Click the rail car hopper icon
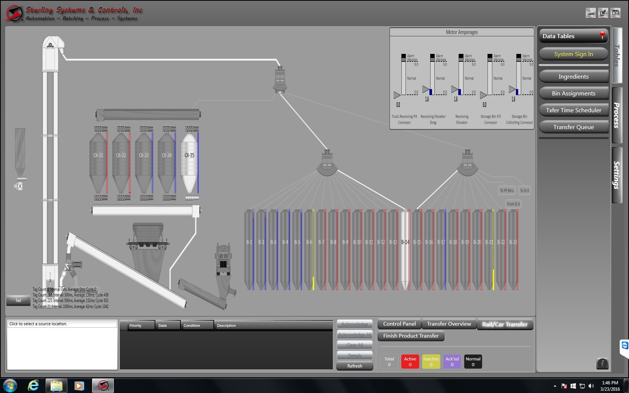Image resolution: width=629 pixels, height=393 pixels. click(x=148, y=236)
